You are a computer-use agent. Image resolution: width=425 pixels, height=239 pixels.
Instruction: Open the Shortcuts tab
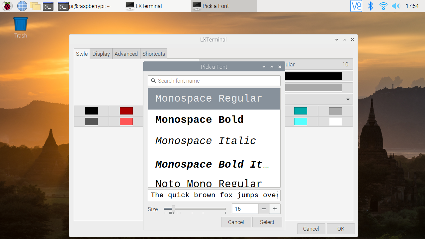click(x=154, y=54)
